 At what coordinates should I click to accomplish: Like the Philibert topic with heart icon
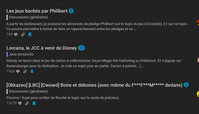click(x=16, y=35)
